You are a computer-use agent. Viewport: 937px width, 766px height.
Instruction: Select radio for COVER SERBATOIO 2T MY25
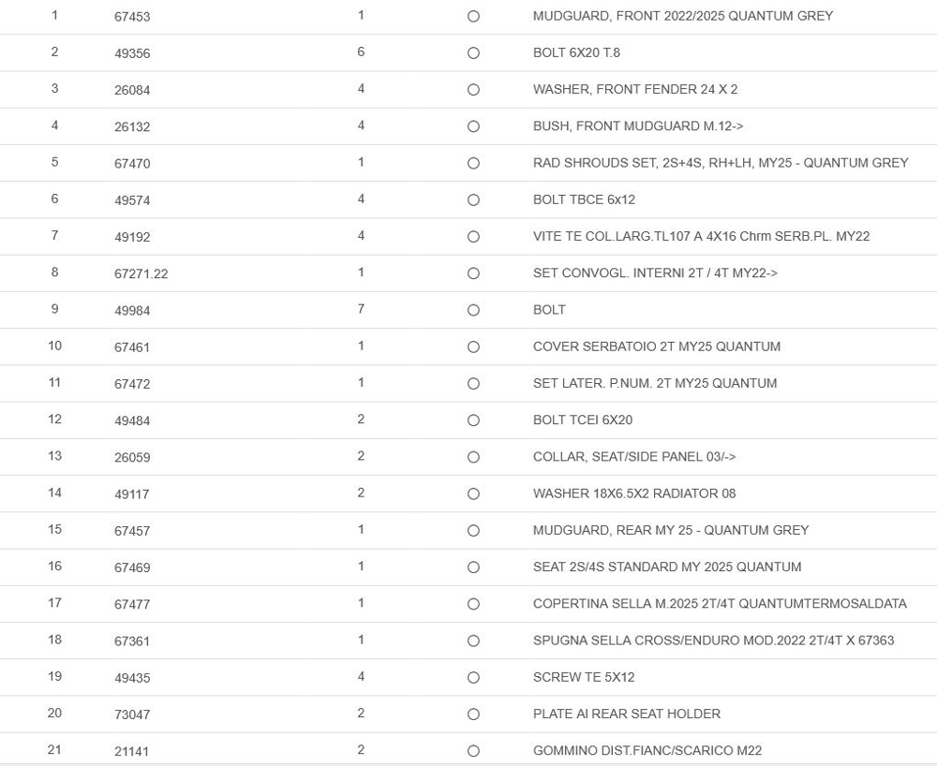click(473, 346)
